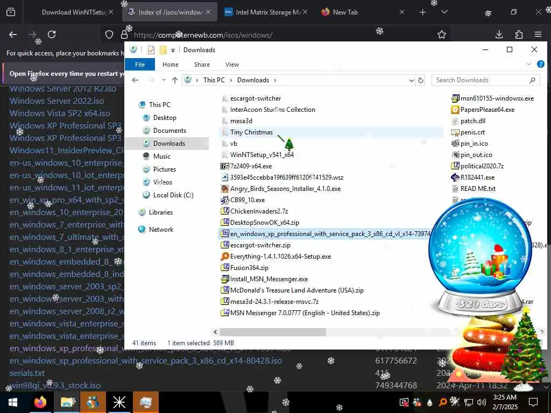Open the Home ribbon tab
551x413 pixels.
click(171, 65)
